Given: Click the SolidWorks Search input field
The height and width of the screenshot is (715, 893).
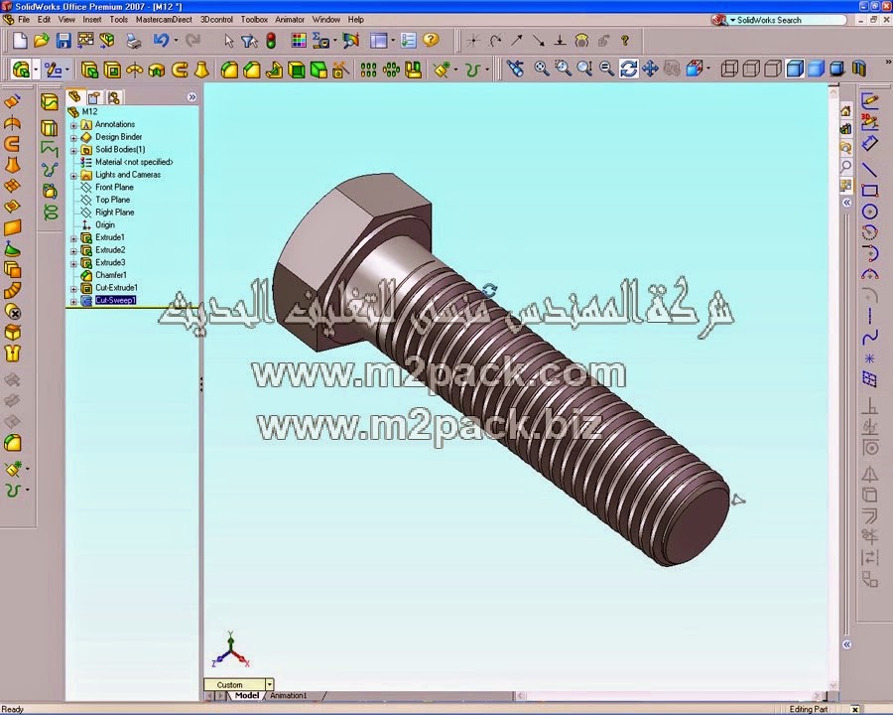Looking at the screenshot, I should (x=788, y=20).
